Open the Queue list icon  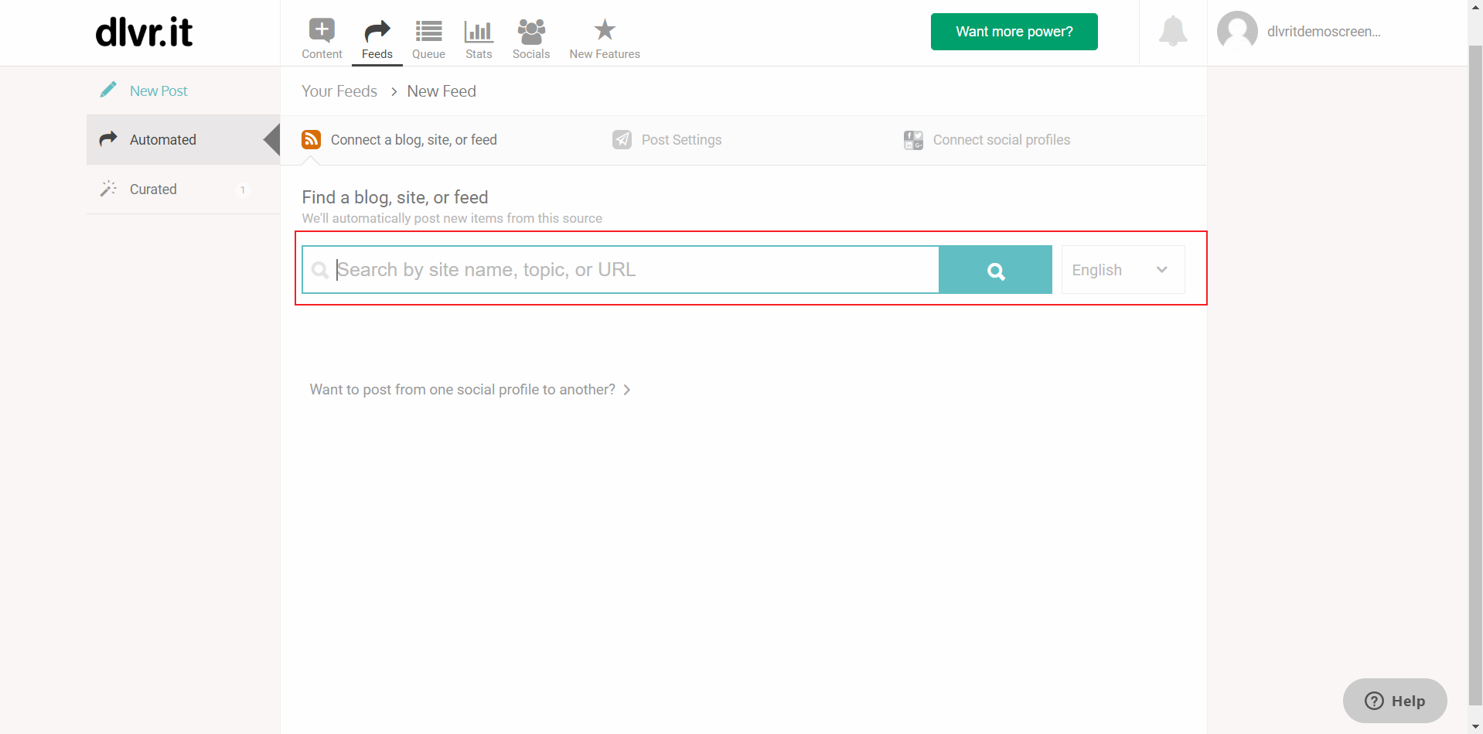point(428,31)
